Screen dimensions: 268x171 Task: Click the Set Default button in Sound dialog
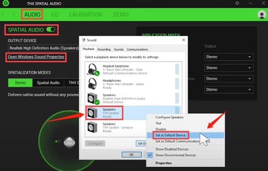click(x=141, y=143)
